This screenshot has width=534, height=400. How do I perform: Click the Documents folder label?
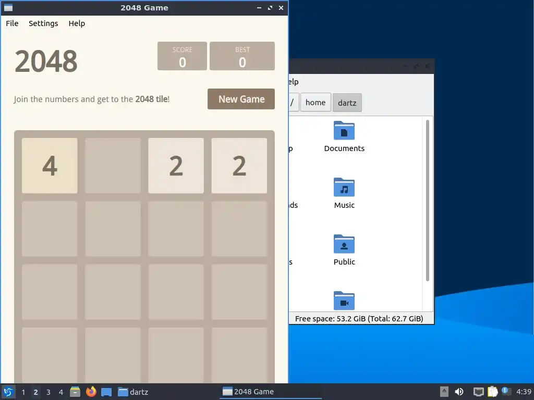coord(344,148)
